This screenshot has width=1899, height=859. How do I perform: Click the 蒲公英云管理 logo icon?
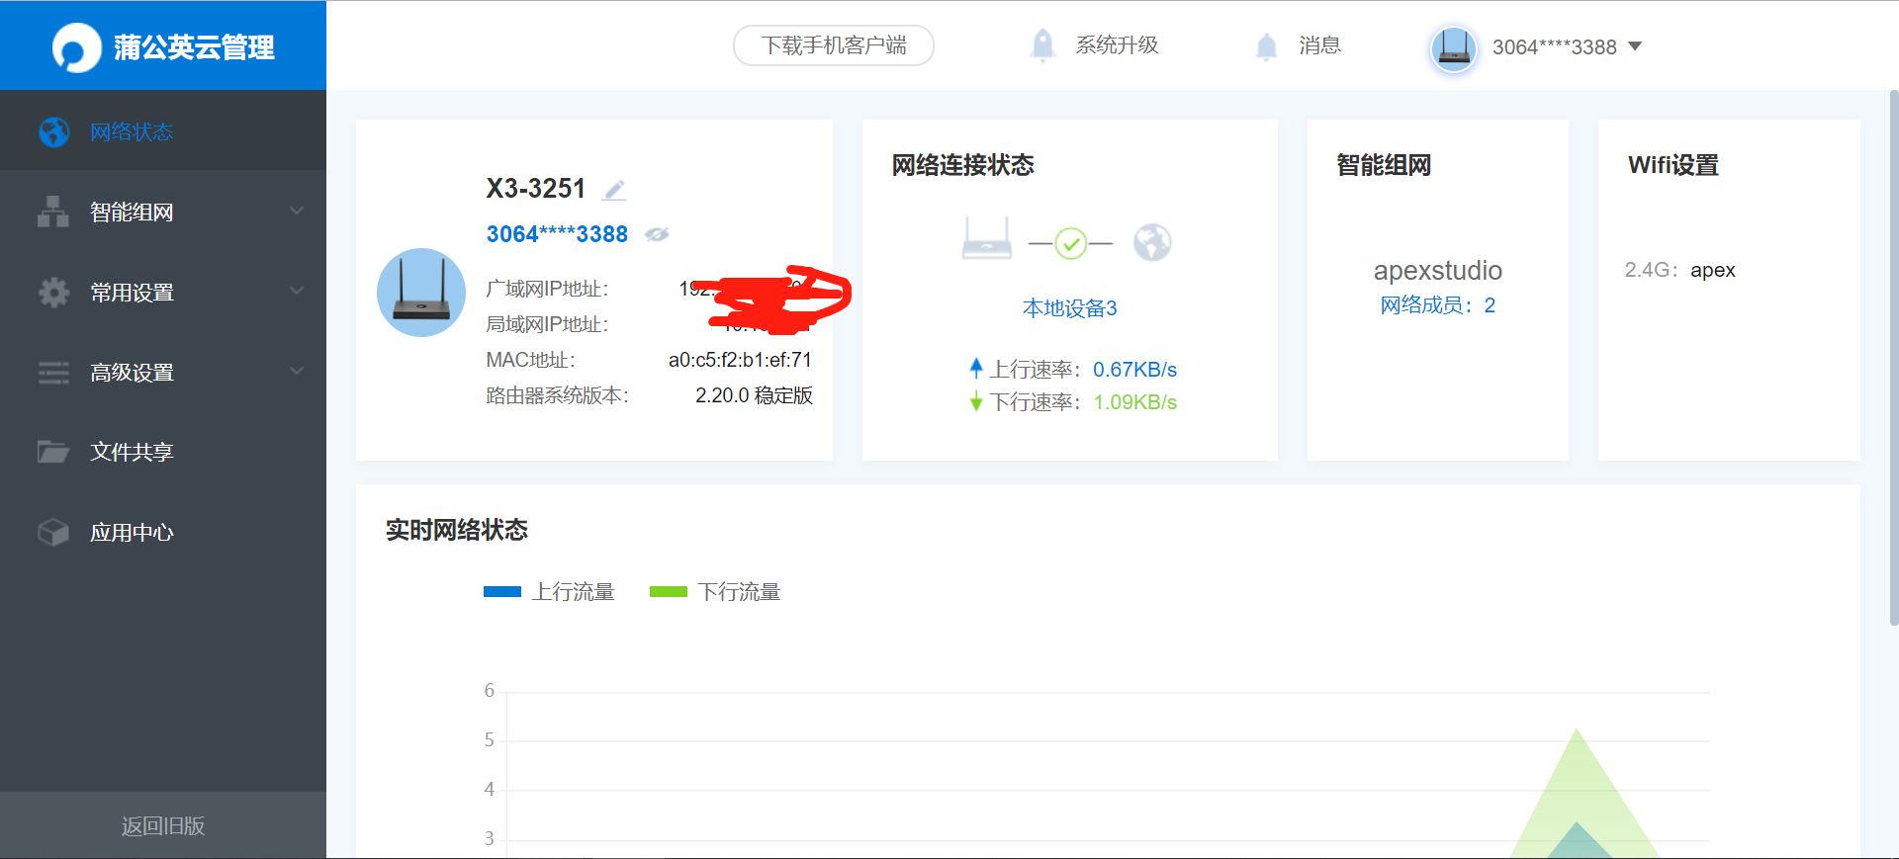point(76,47)
